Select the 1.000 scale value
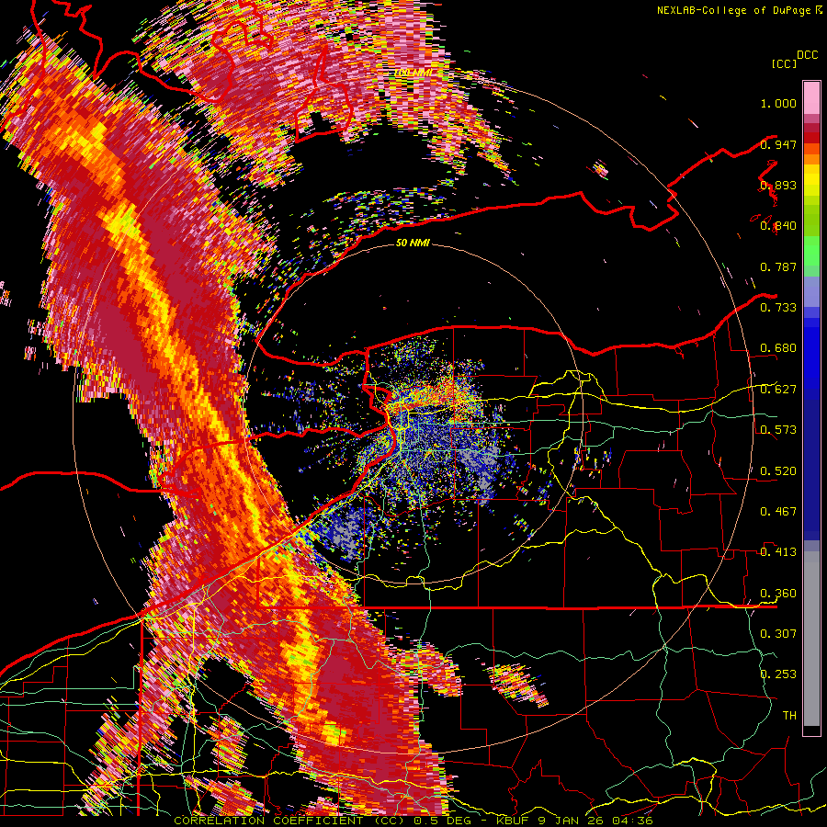This screenshot has width=827, height=827. (x=778, y=103)
